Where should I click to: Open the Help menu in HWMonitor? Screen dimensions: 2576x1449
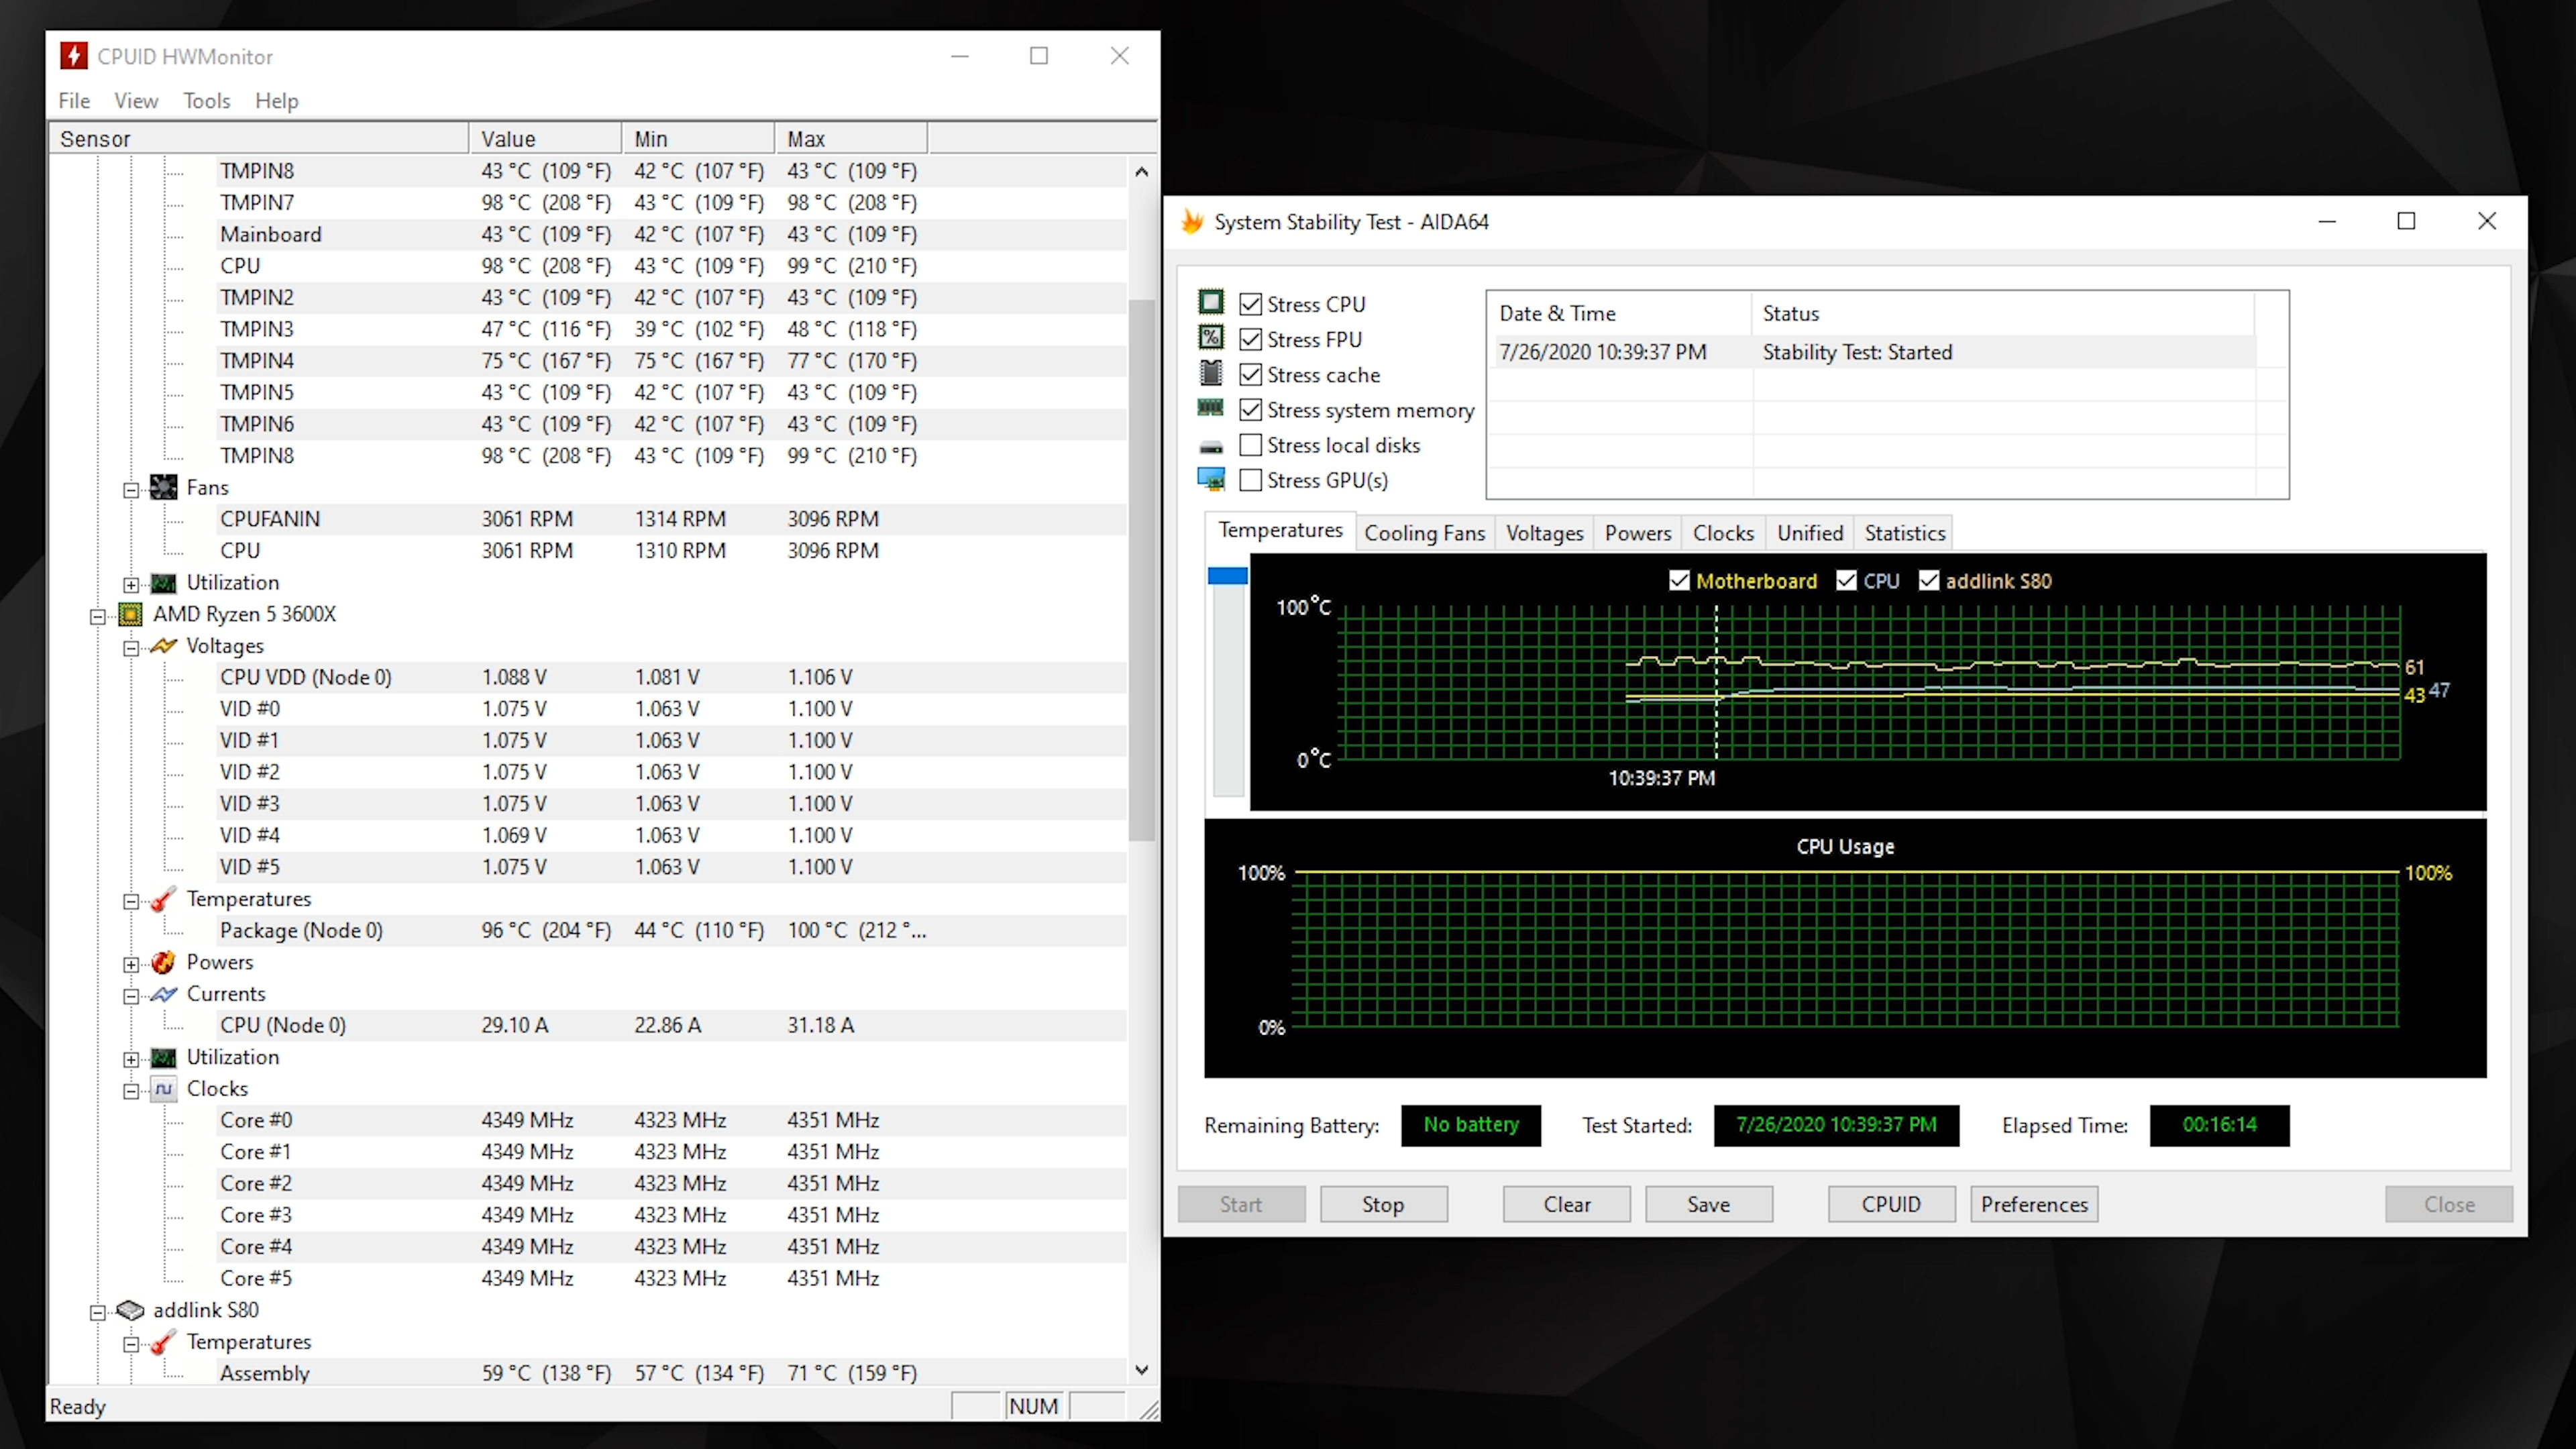277,101
